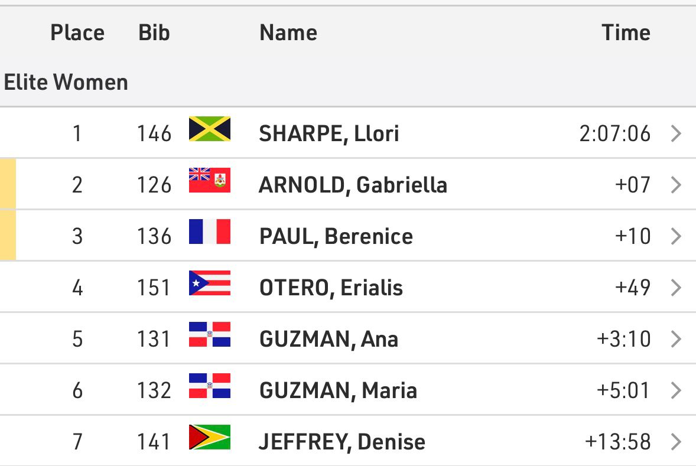Open the chevron on Gabriella Arnold's row
Screen dimensions: 696x466
tap(676, 185)
